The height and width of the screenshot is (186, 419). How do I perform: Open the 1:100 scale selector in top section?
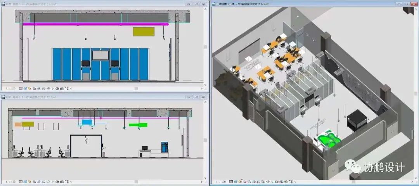11,88
